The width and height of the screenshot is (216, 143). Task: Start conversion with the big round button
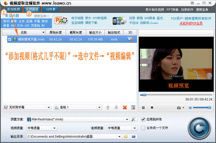[199, 128]
